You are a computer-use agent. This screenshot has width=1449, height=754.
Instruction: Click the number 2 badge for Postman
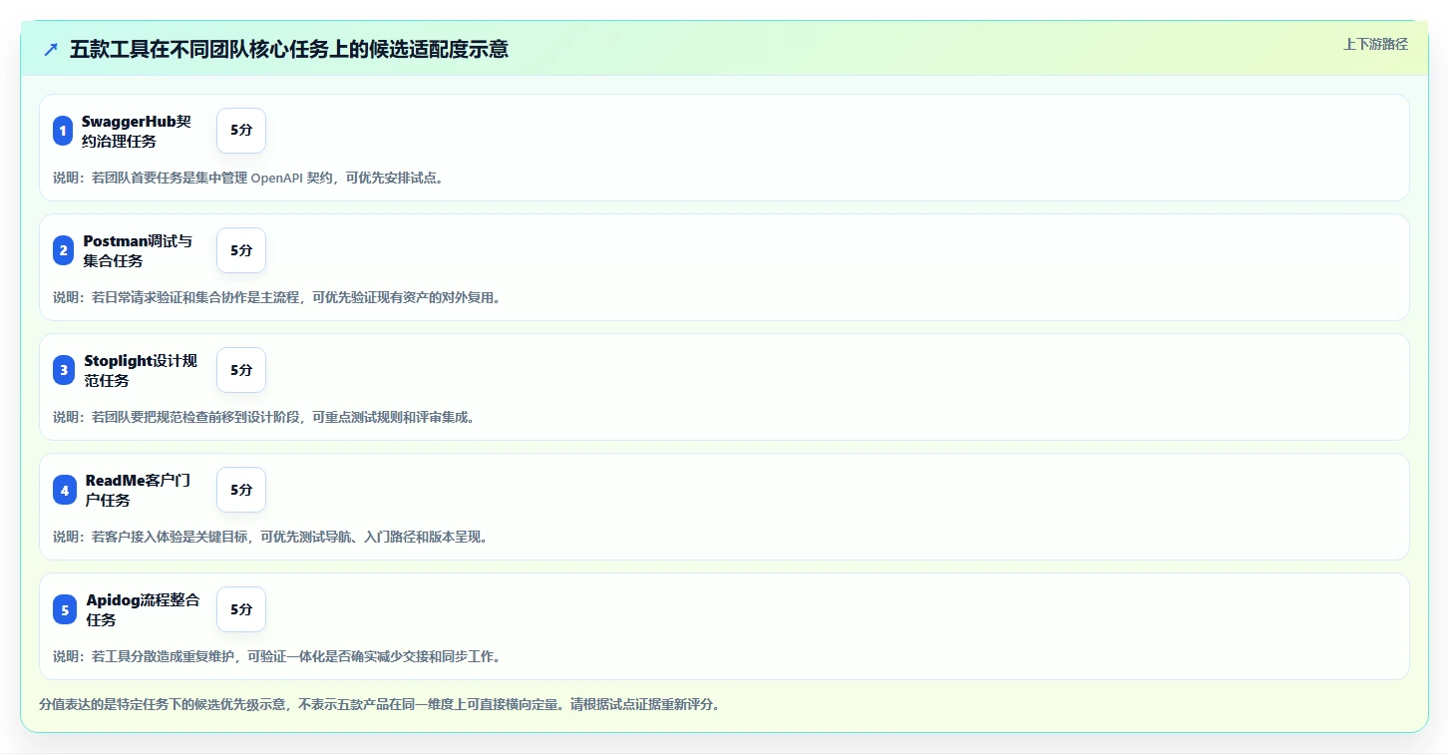[x=63, y=250]
